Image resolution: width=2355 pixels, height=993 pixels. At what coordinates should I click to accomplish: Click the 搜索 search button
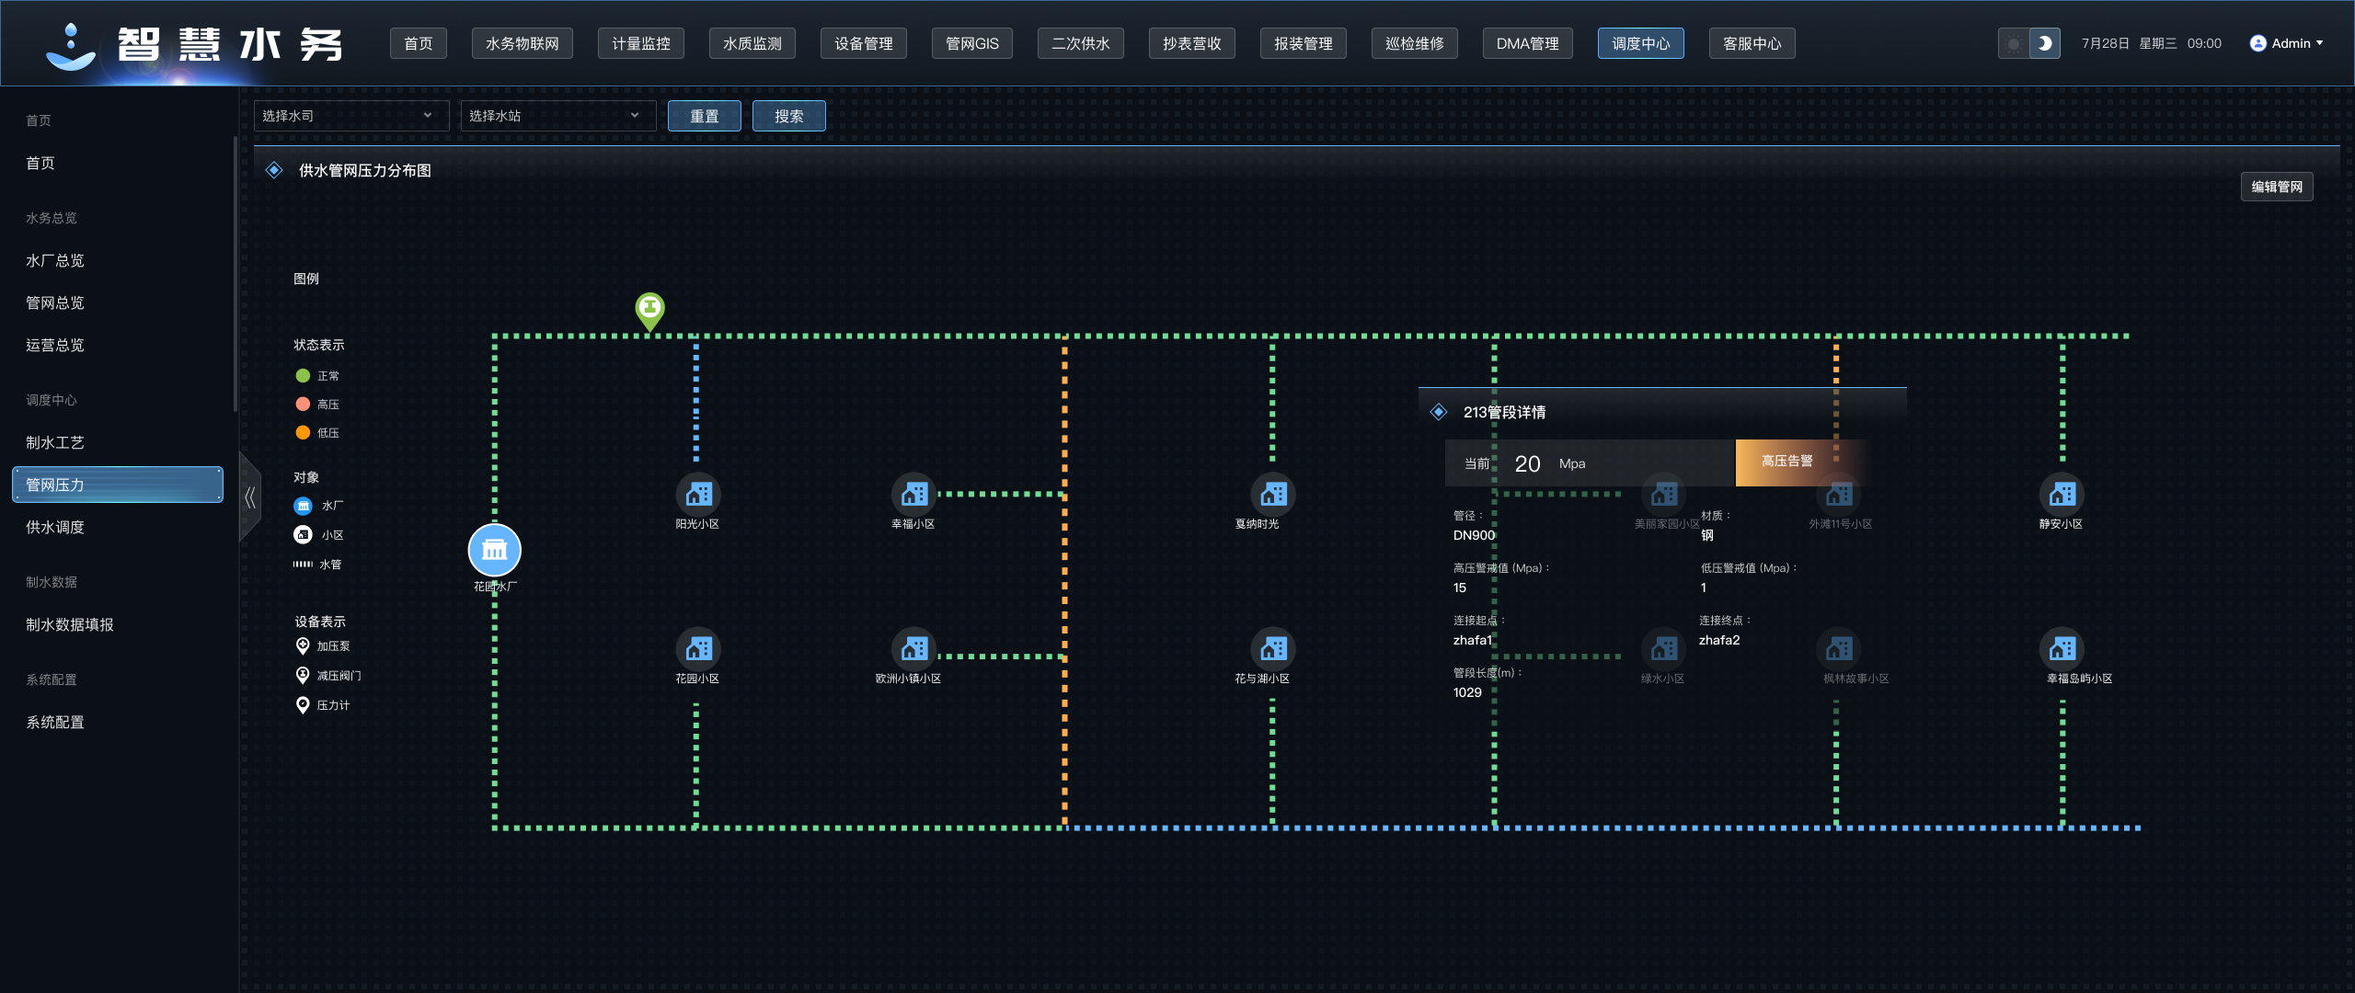[x=789, y=116]
